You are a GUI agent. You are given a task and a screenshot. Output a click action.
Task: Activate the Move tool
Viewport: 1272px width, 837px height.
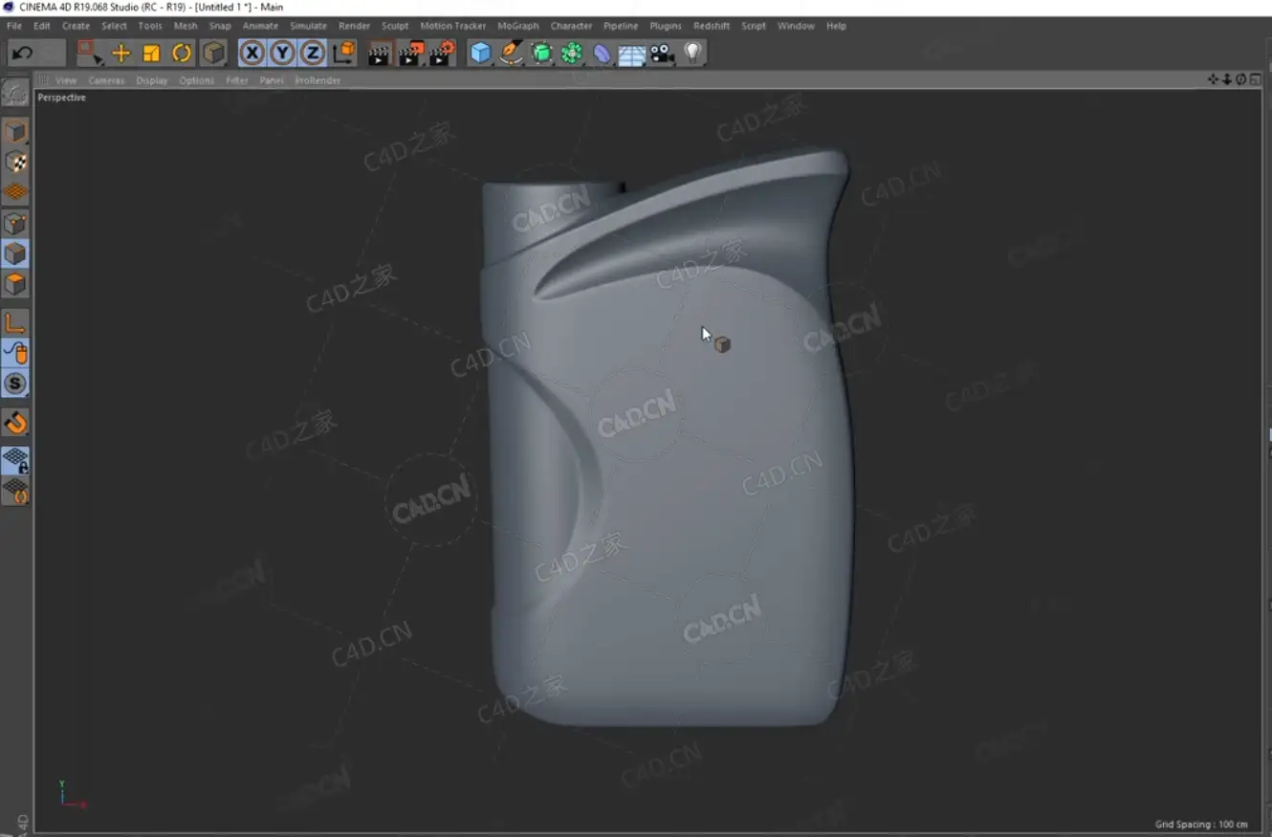tap(121, 53)
